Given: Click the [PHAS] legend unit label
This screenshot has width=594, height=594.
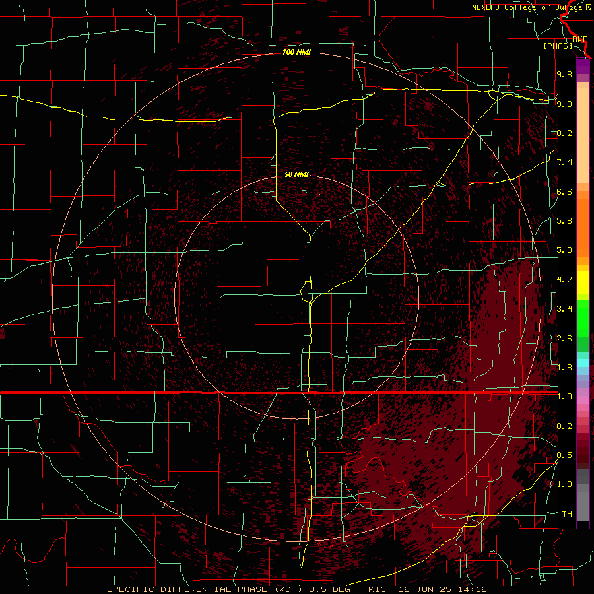Looking at the screenshot, I should tap(558, 46).
